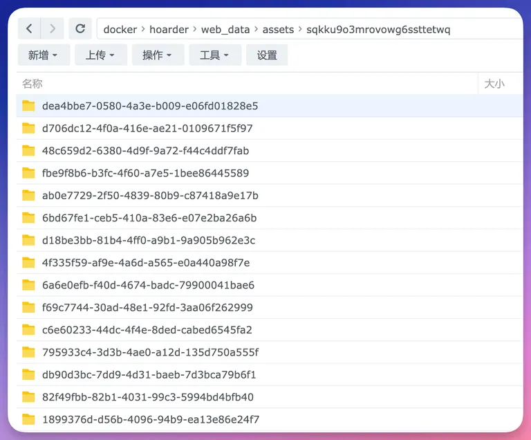Sort by the 名称 column header
The image size is (531, 440).
(x=32, y=84)
